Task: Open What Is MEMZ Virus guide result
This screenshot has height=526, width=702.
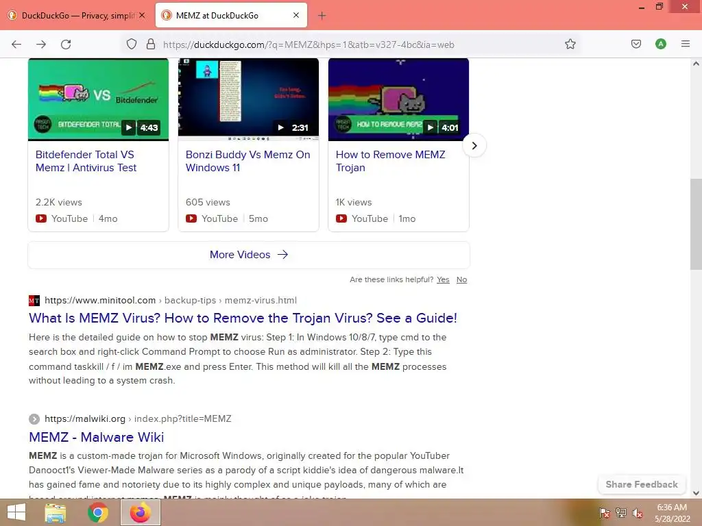Action: tap(243, 318)
